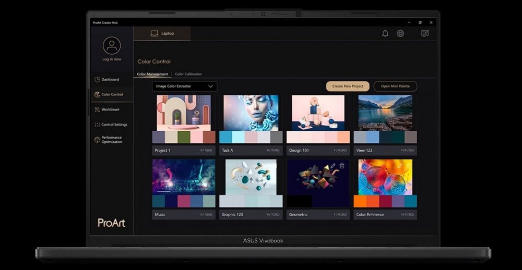This screenshot has height=270, width=522.
Task: Open WorkSmart in the sidebar
Action: 111,109
